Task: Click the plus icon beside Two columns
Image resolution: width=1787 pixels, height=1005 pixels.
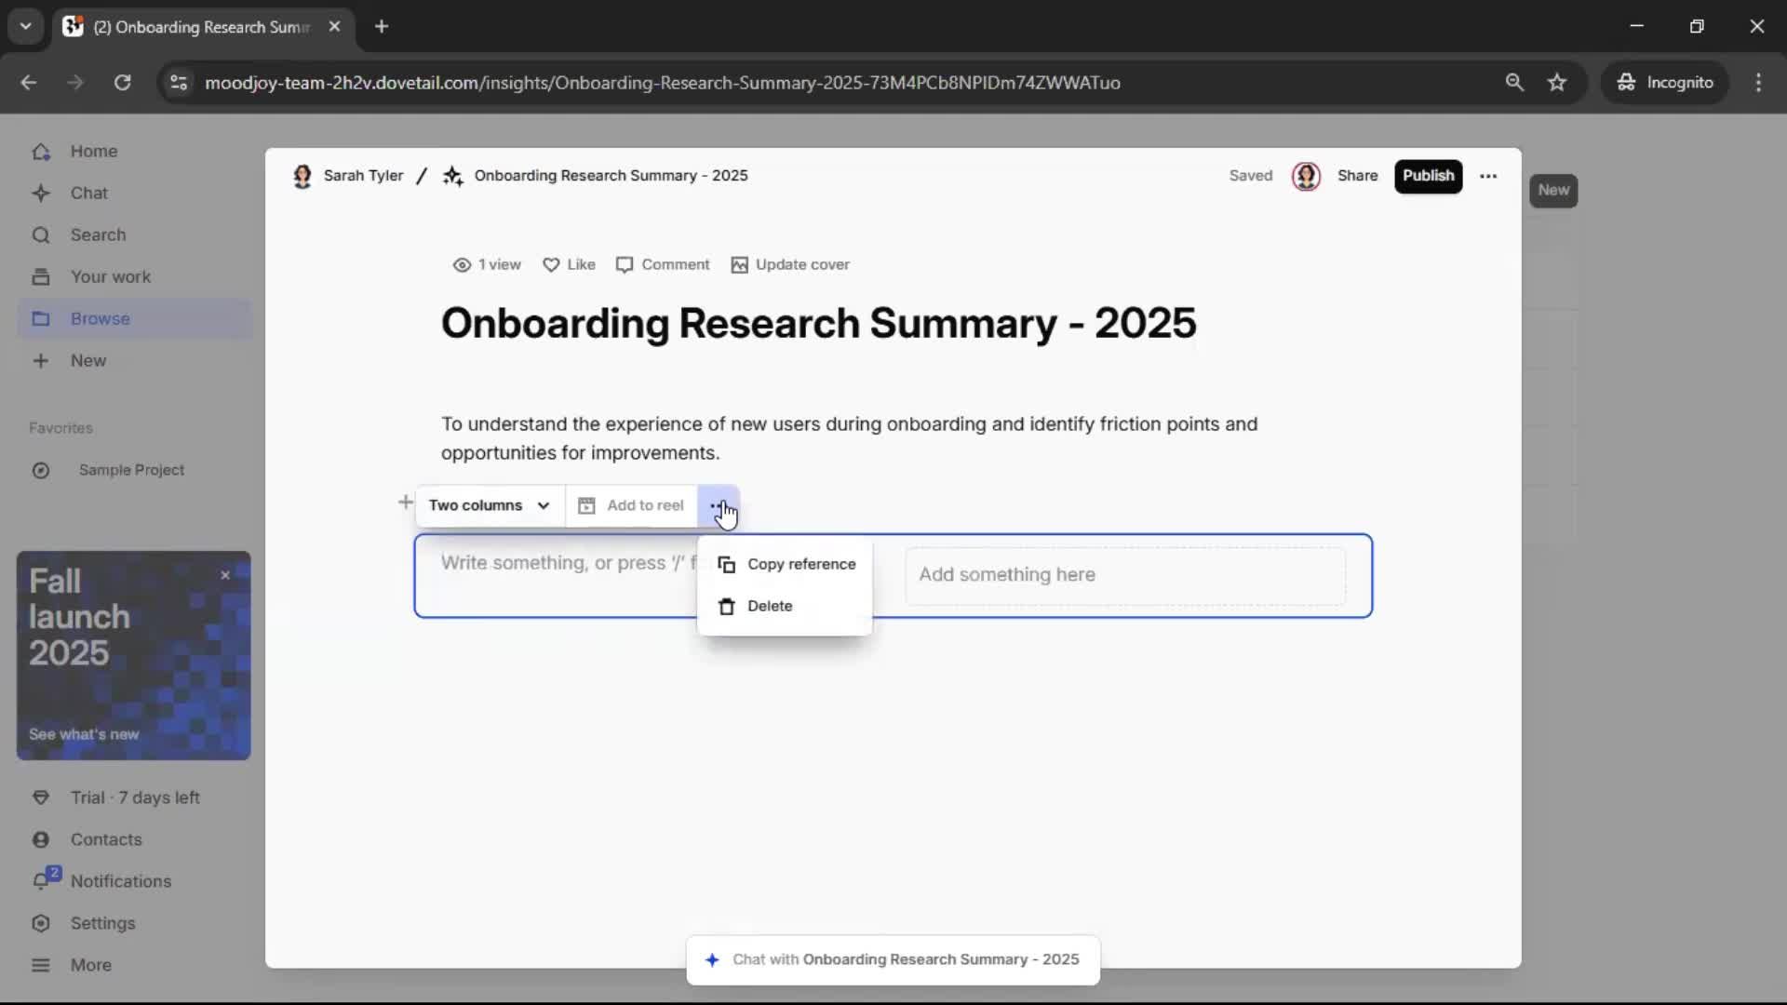Action: pyautogui.click(x=405, y=502)
